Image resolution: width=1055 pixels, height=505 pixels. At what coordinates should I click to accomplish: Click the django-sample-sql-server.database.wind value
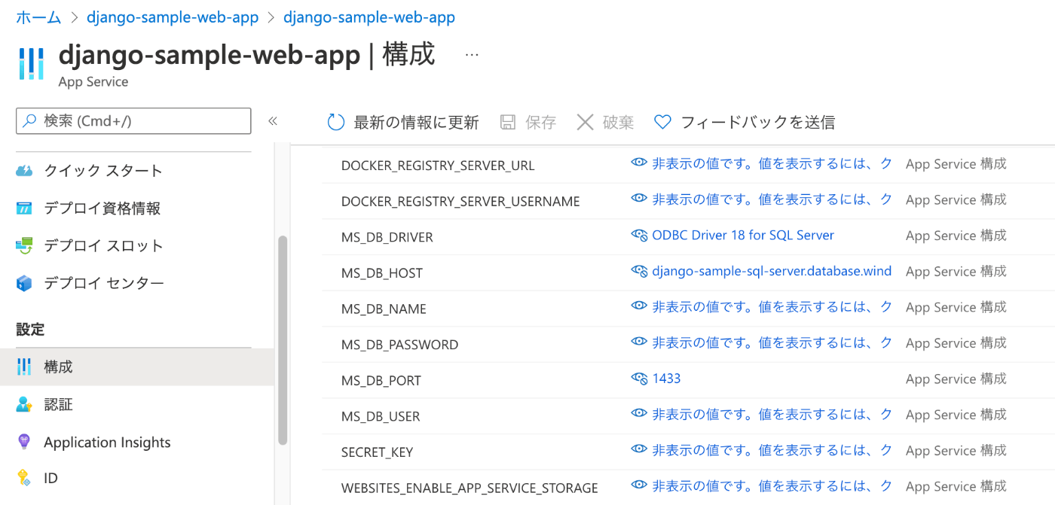(772, 271)
